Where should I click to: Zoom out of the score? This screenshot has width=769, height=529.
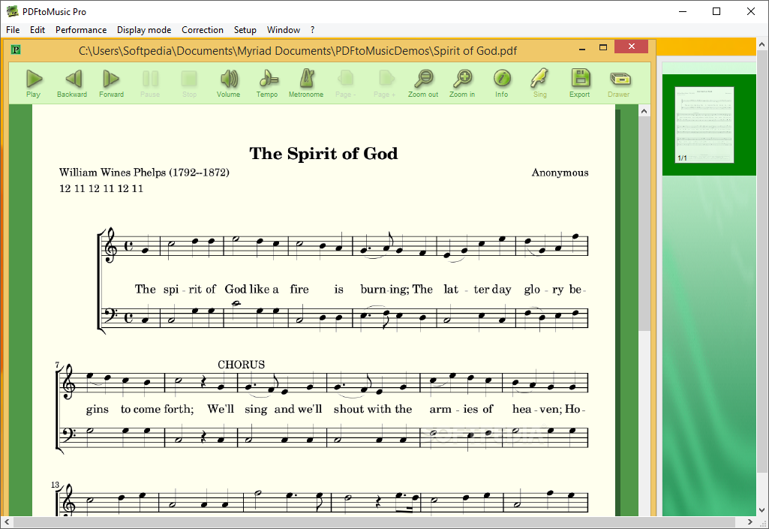click(423, 83)
